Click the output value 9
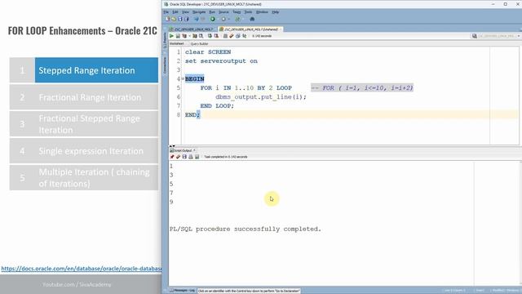 click(171, 202)
